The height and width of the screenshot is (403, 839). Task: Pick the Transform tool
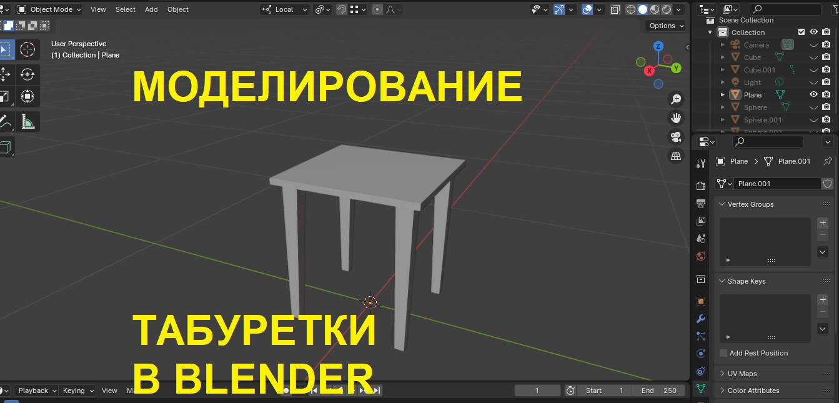pos(27,96)
